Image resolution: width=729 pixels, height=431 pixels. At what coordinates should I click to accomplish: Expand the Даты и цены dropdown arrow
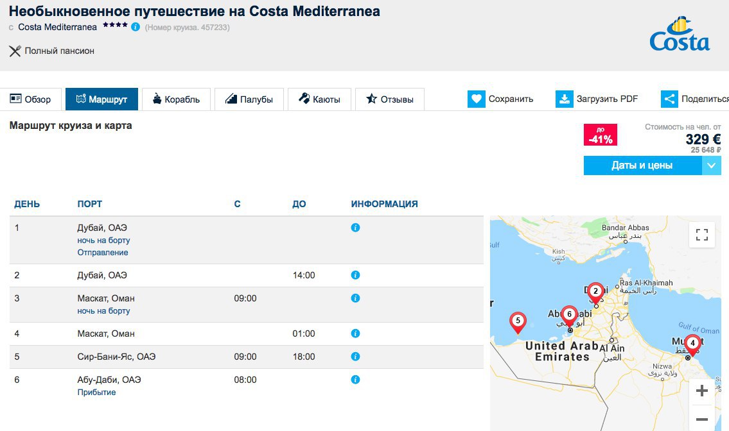[x=711, y=165]
